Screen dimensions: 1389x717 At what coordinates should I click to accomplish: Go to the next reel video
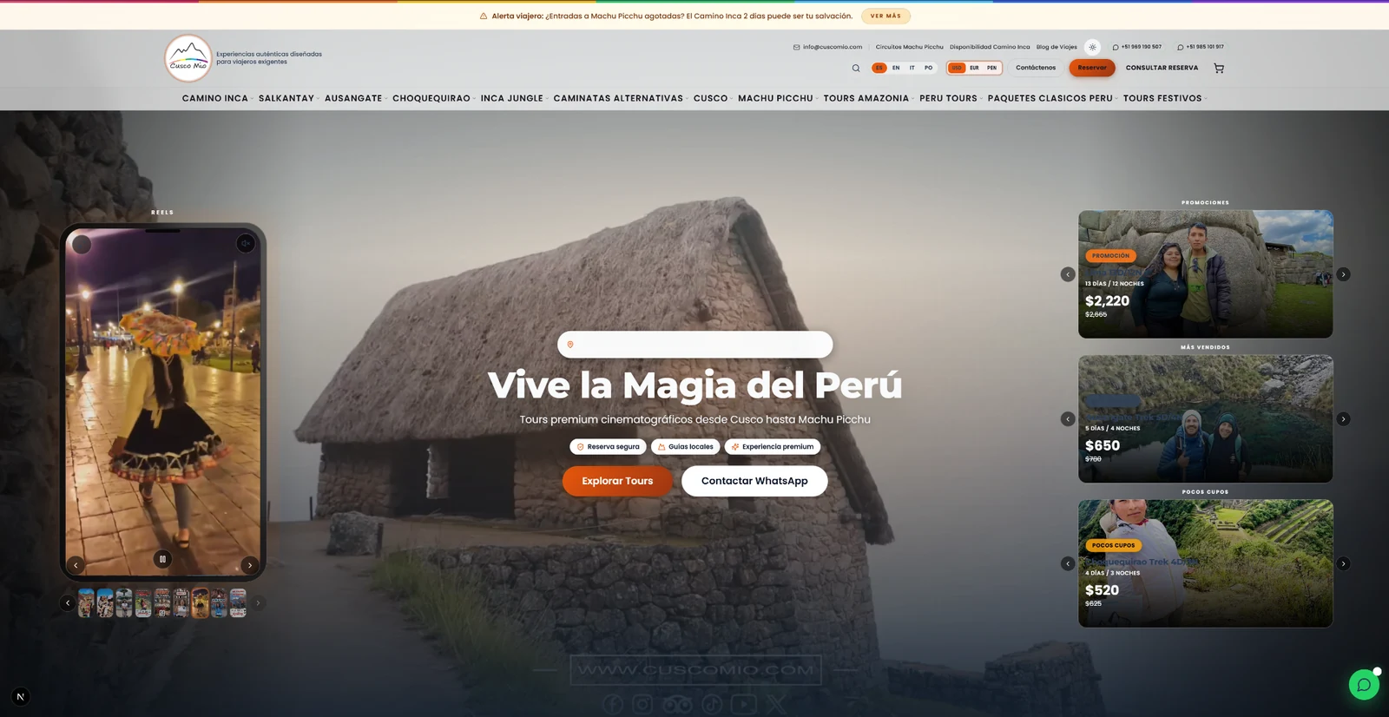coord(250,565)
